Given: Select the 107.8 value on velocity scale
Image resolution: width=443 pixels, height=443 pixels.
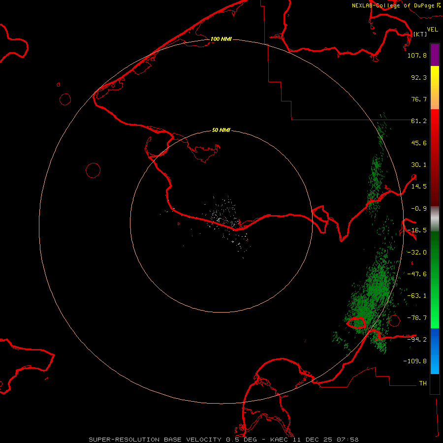Looking at the screenshot, I should pos(417,55).
